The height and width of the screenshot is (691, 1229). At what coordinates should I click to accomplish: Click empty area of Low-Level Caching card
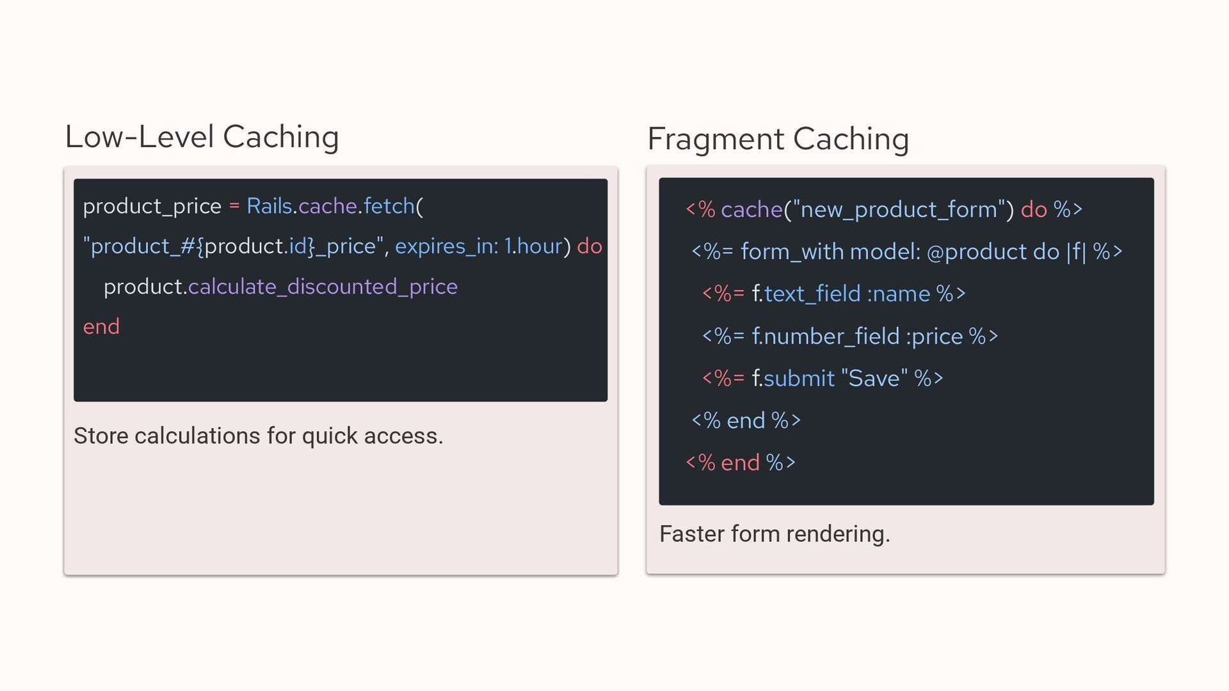[341, 512]
